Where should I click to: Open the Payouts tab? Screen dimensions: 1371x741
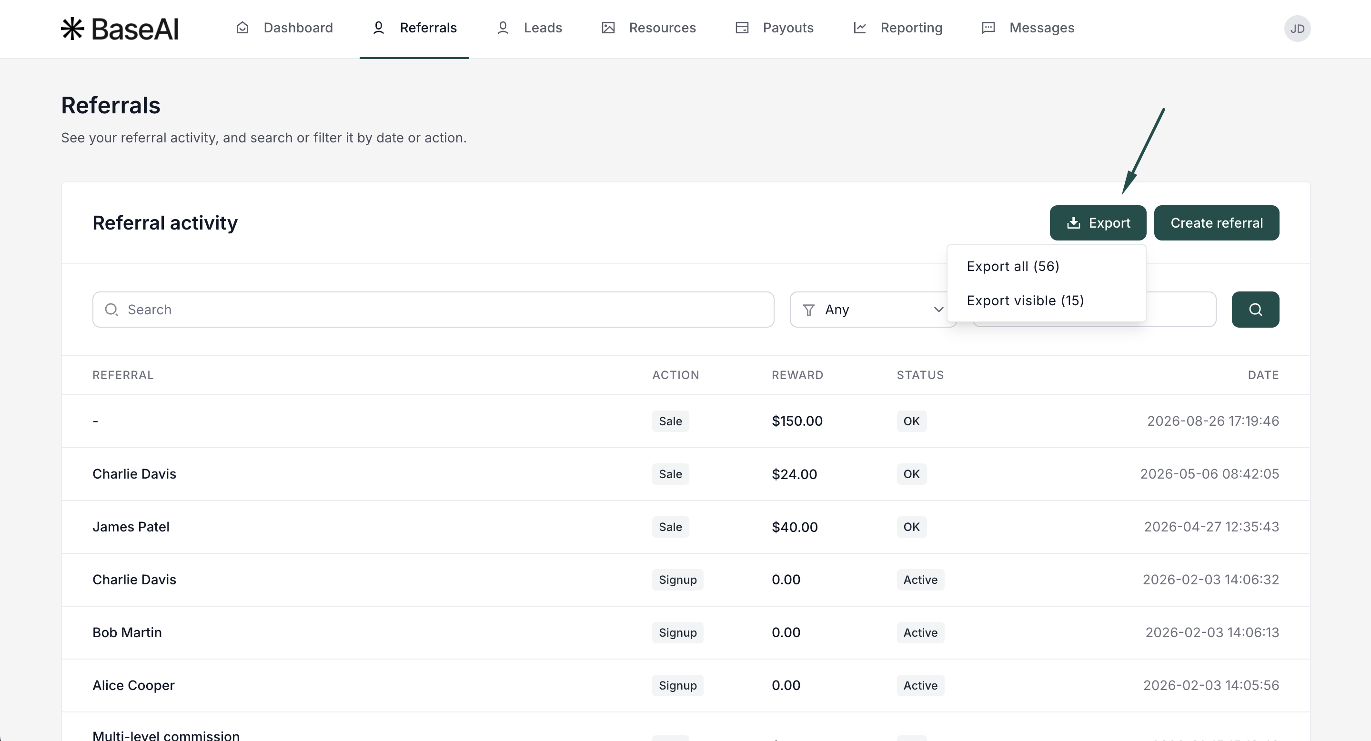[775, 28]
